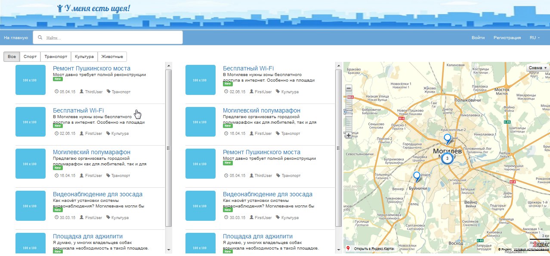Click FirstUser under left-list Бесплатный Wi-Fi

click(93, 134)
